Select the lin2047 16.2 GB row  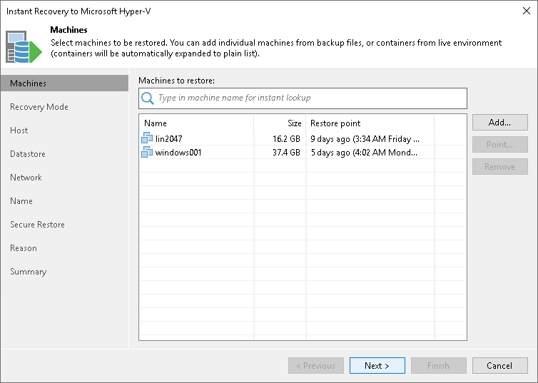pos(303,138)
